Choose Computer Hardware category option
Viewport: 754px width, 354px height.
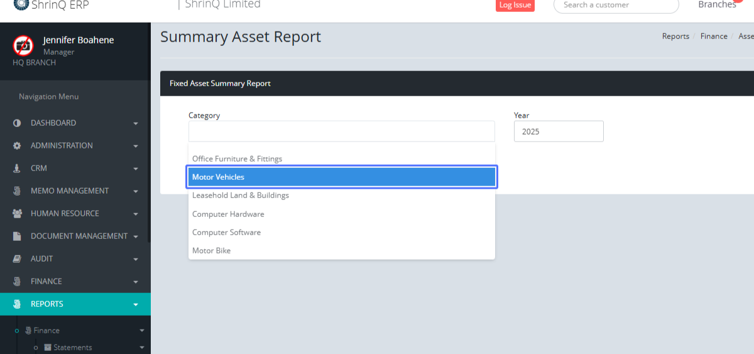tap(228, 214)
